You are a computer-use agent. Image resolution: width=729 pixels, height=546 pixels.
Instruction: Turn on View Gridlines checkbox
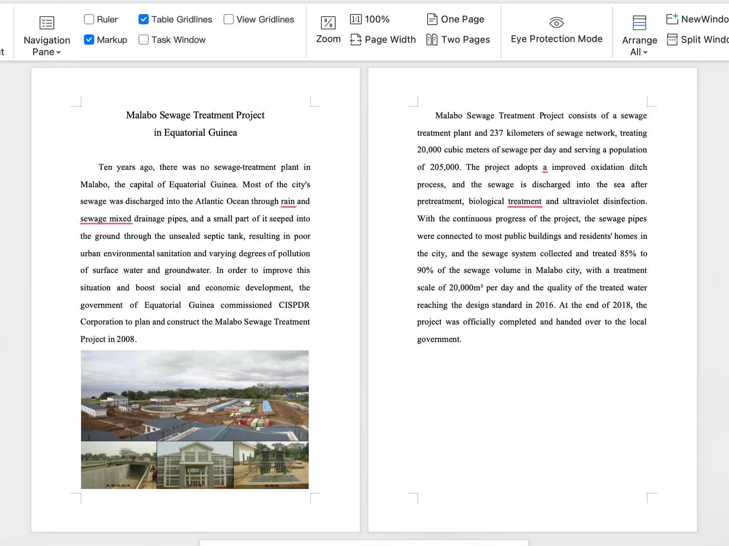229,19
